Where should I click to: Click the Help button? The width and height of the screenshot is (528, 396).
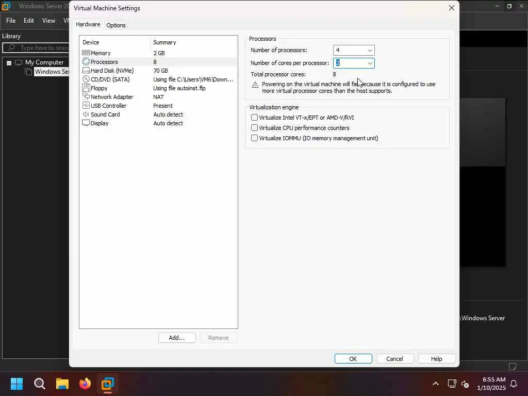pos(437,359)
